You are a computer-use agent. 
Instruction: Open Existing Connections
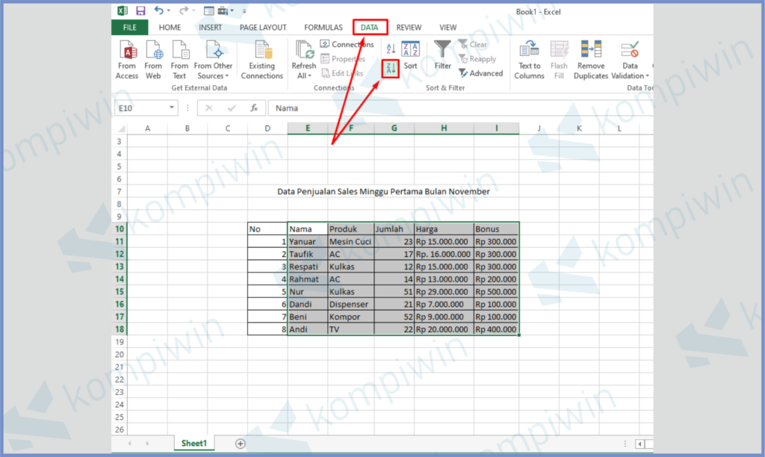click(x=262, y=60)
